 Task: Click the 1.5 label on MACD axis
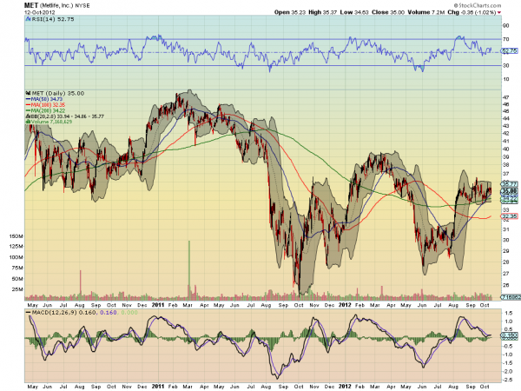pos(508,313)
